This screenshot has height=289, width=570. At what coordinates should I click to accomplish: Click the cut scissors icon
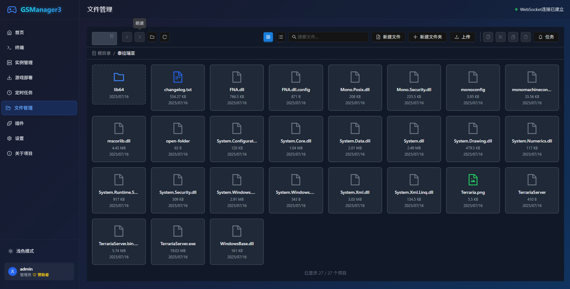coord(501,37)
